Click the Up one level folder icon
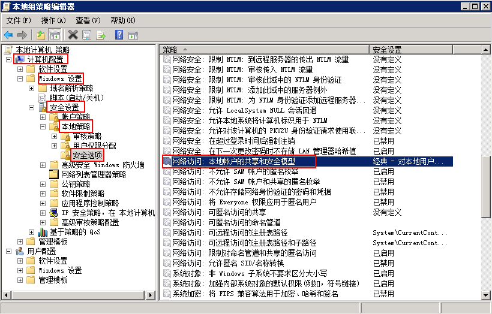 click(41, 35)
